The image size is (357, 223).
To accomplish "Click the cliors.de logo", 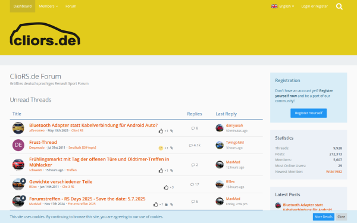I will pyautogui.click(x=45, y=34).
